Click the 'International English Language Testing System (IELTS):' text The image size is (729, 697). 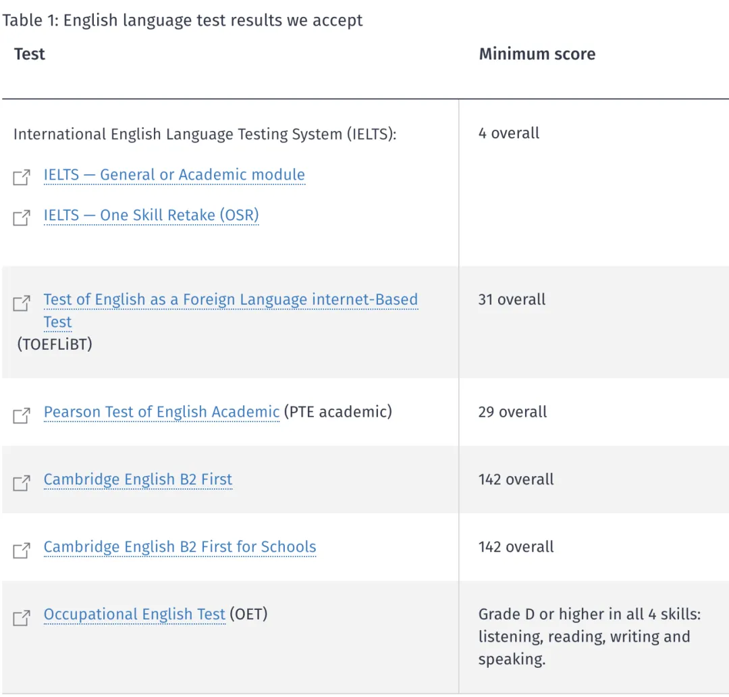click(205, 134)
